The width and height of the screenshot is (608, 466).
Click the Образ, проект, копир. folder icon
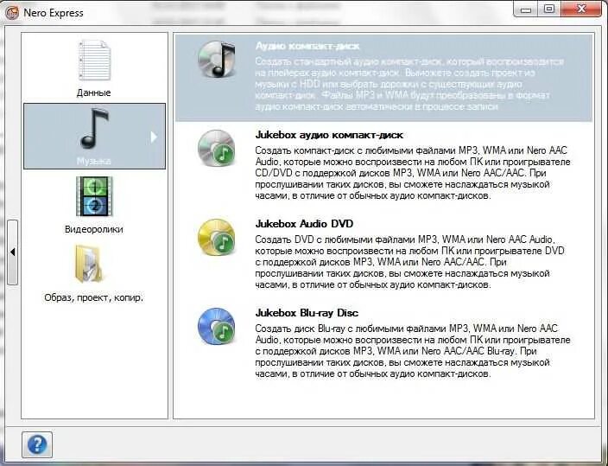[x=89, y=264]
